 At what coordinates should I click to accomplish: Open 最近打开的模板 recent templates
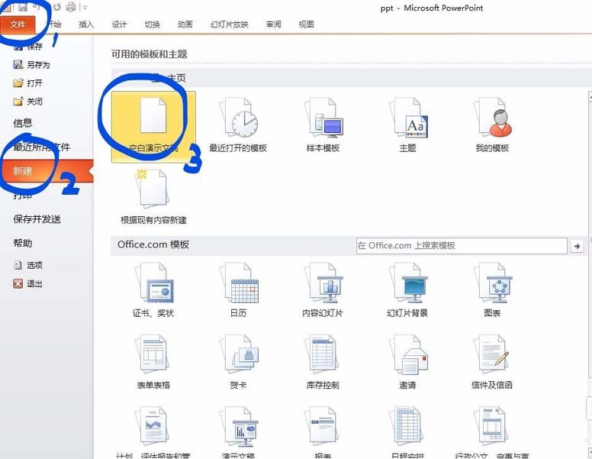tap(238, 125)
